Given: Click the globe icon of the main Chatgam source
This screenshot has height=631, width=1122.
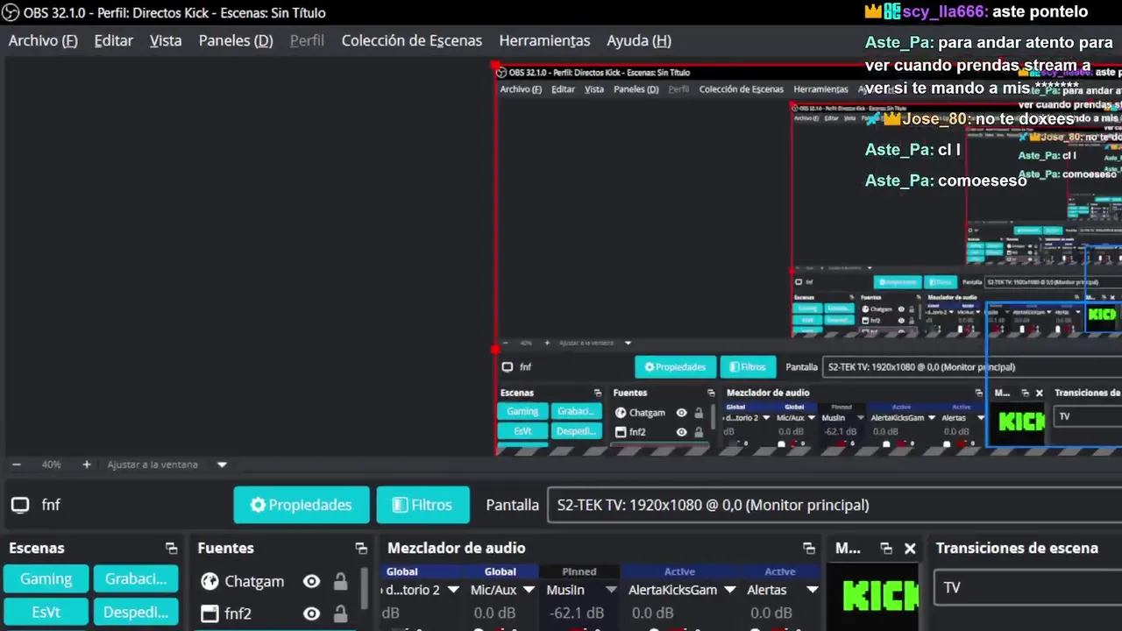Looking at the screenshot, I should point(209,581).
